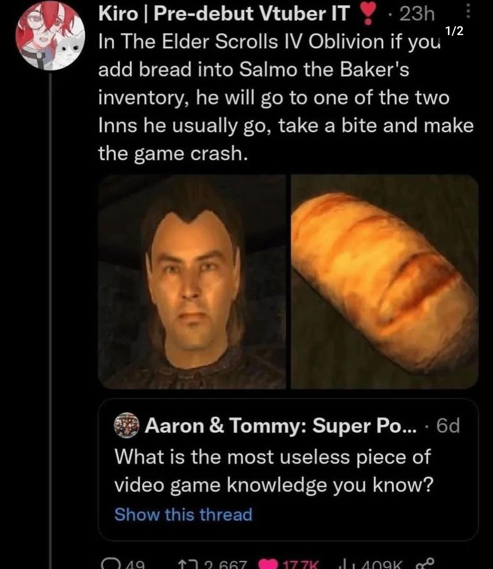Open the quoted tweet about useless knowledge
The image size is (493, 569).
click(x=273, y=470)
